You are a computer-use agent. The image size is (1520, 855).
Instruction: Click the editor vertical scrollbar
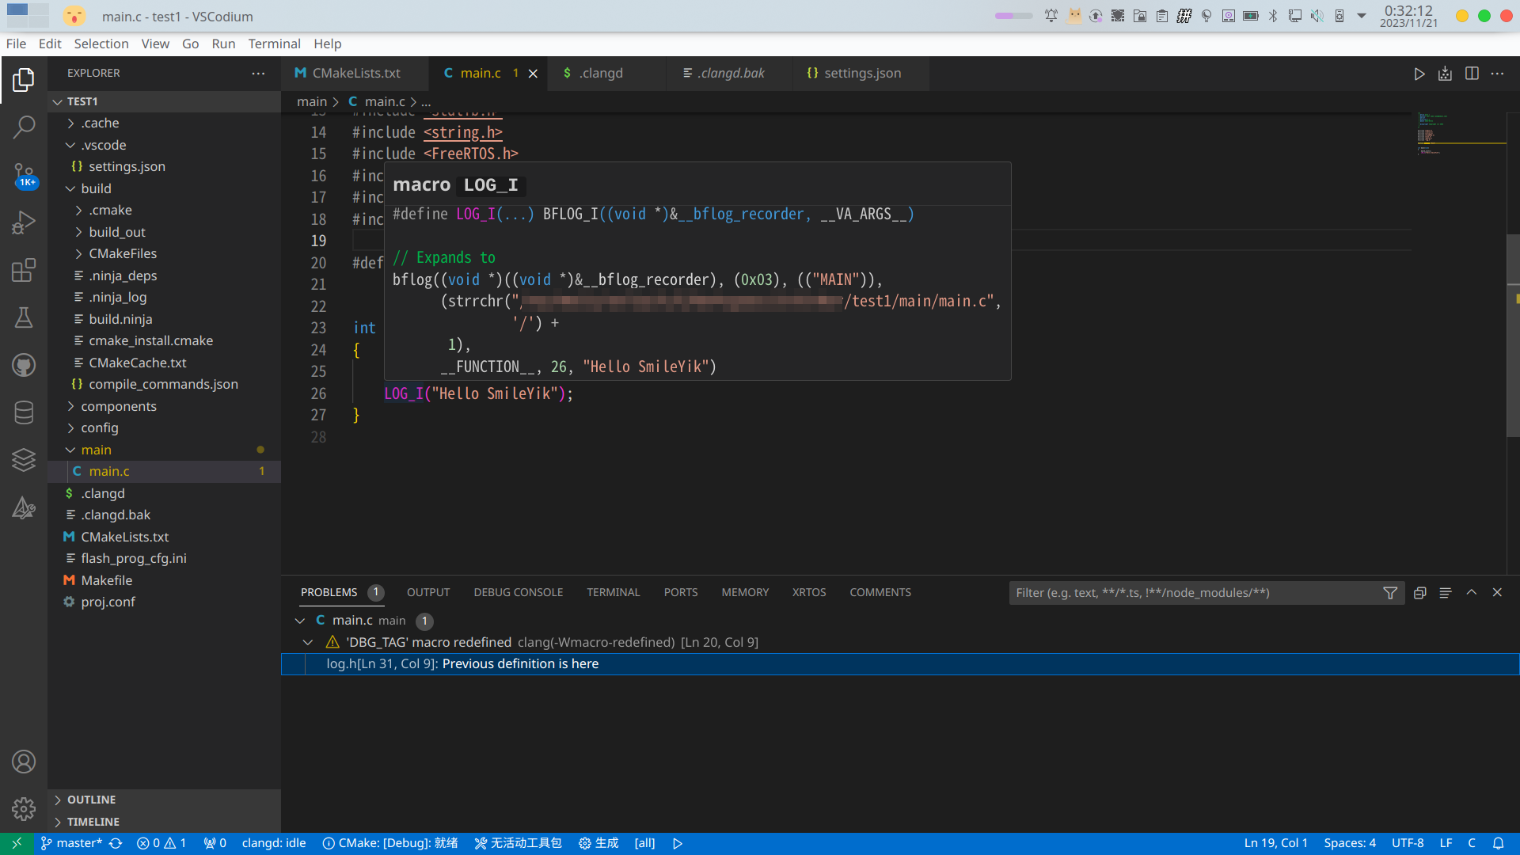coord(1513,337)
